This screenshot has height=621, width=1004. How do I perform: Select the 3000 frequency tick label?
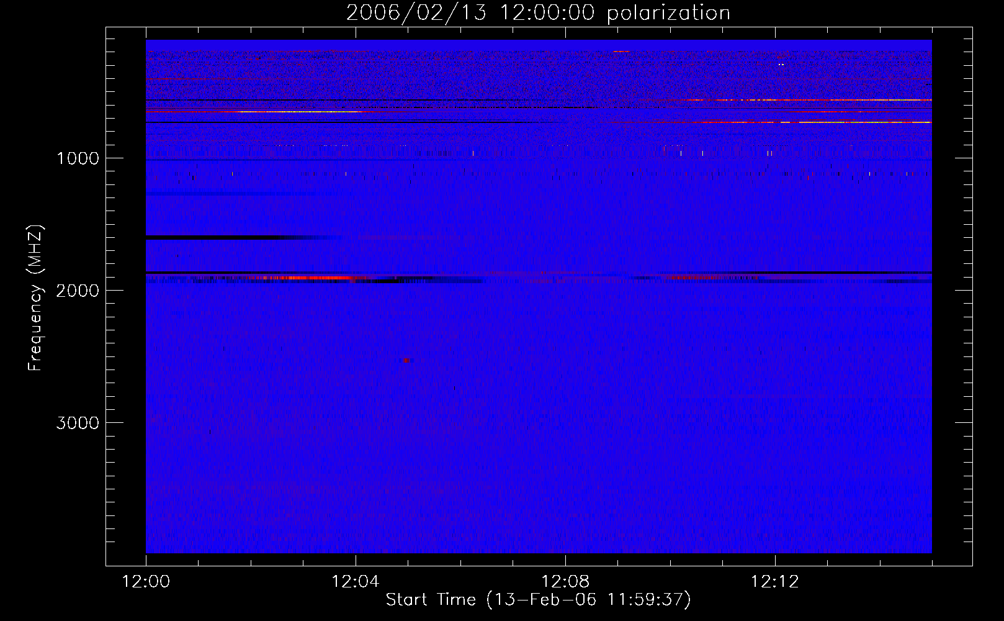78,423
